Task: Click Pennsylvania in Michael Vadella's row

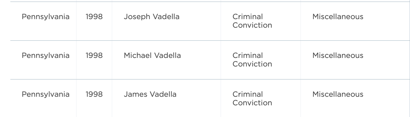Action: [x=46, y=56]
